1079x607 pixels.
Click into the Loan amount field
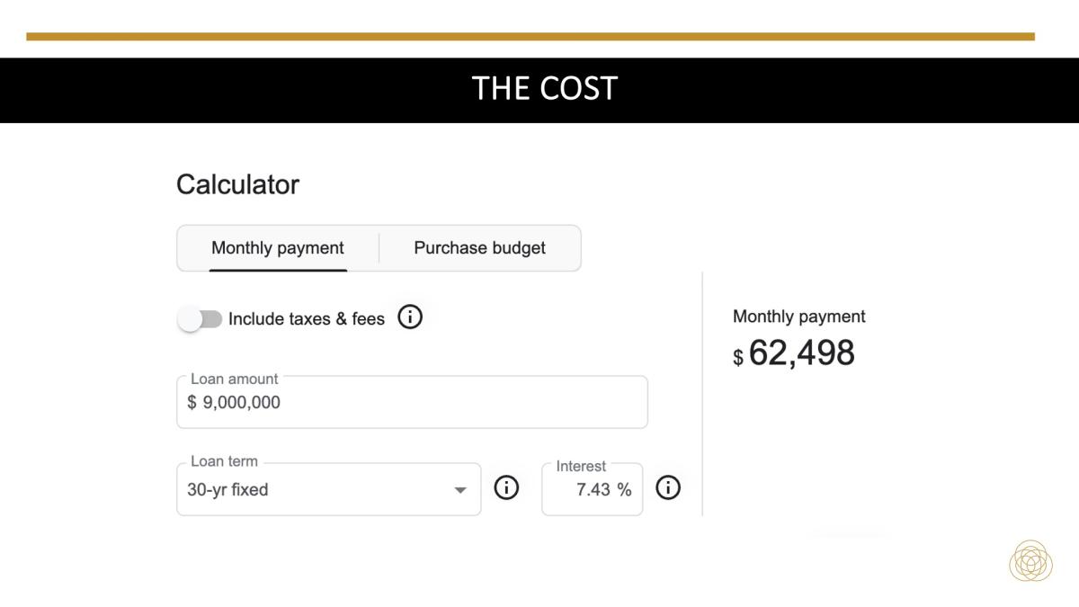412,403
